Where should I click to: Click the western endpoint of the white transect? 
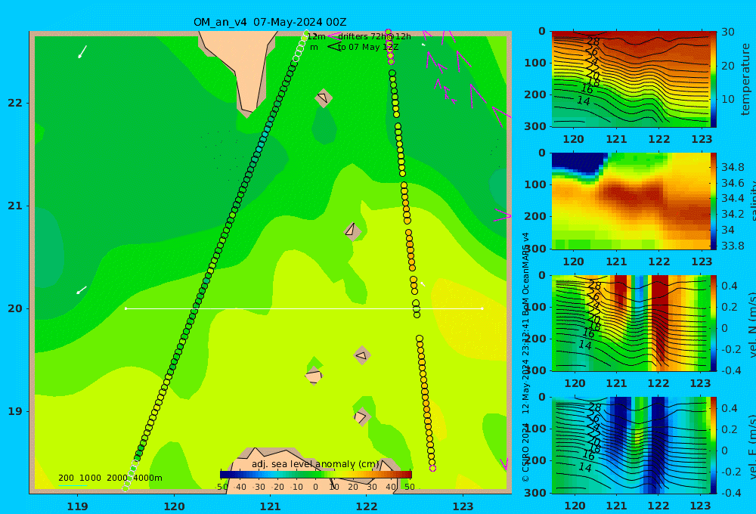[125, 308]
